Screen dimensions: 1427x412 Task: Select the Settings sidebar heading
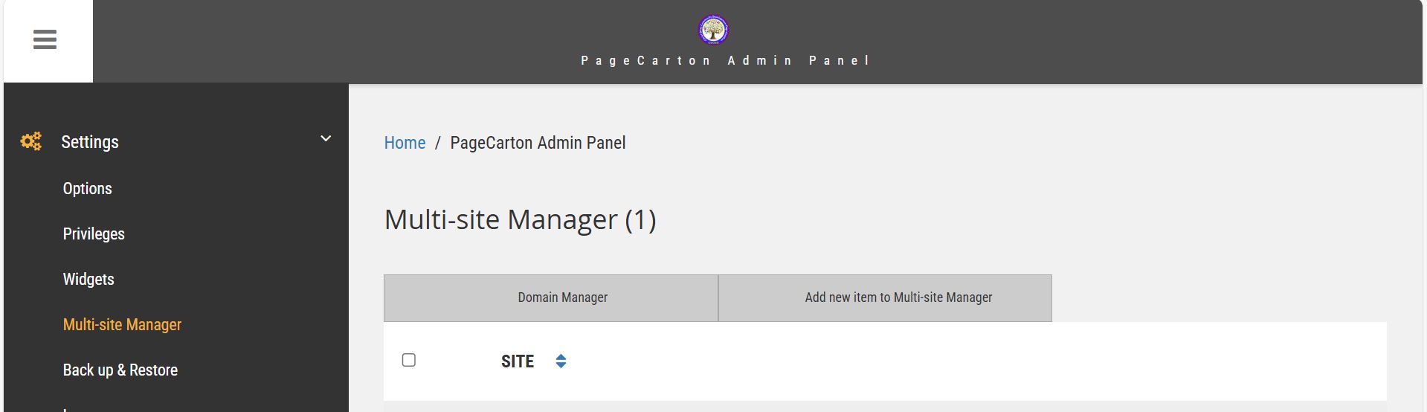pos(89,142)
